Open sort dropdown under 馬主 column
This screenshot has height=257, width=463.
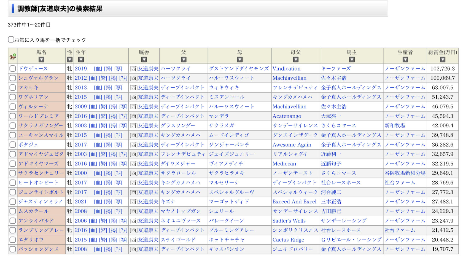[x=352, y=60]
